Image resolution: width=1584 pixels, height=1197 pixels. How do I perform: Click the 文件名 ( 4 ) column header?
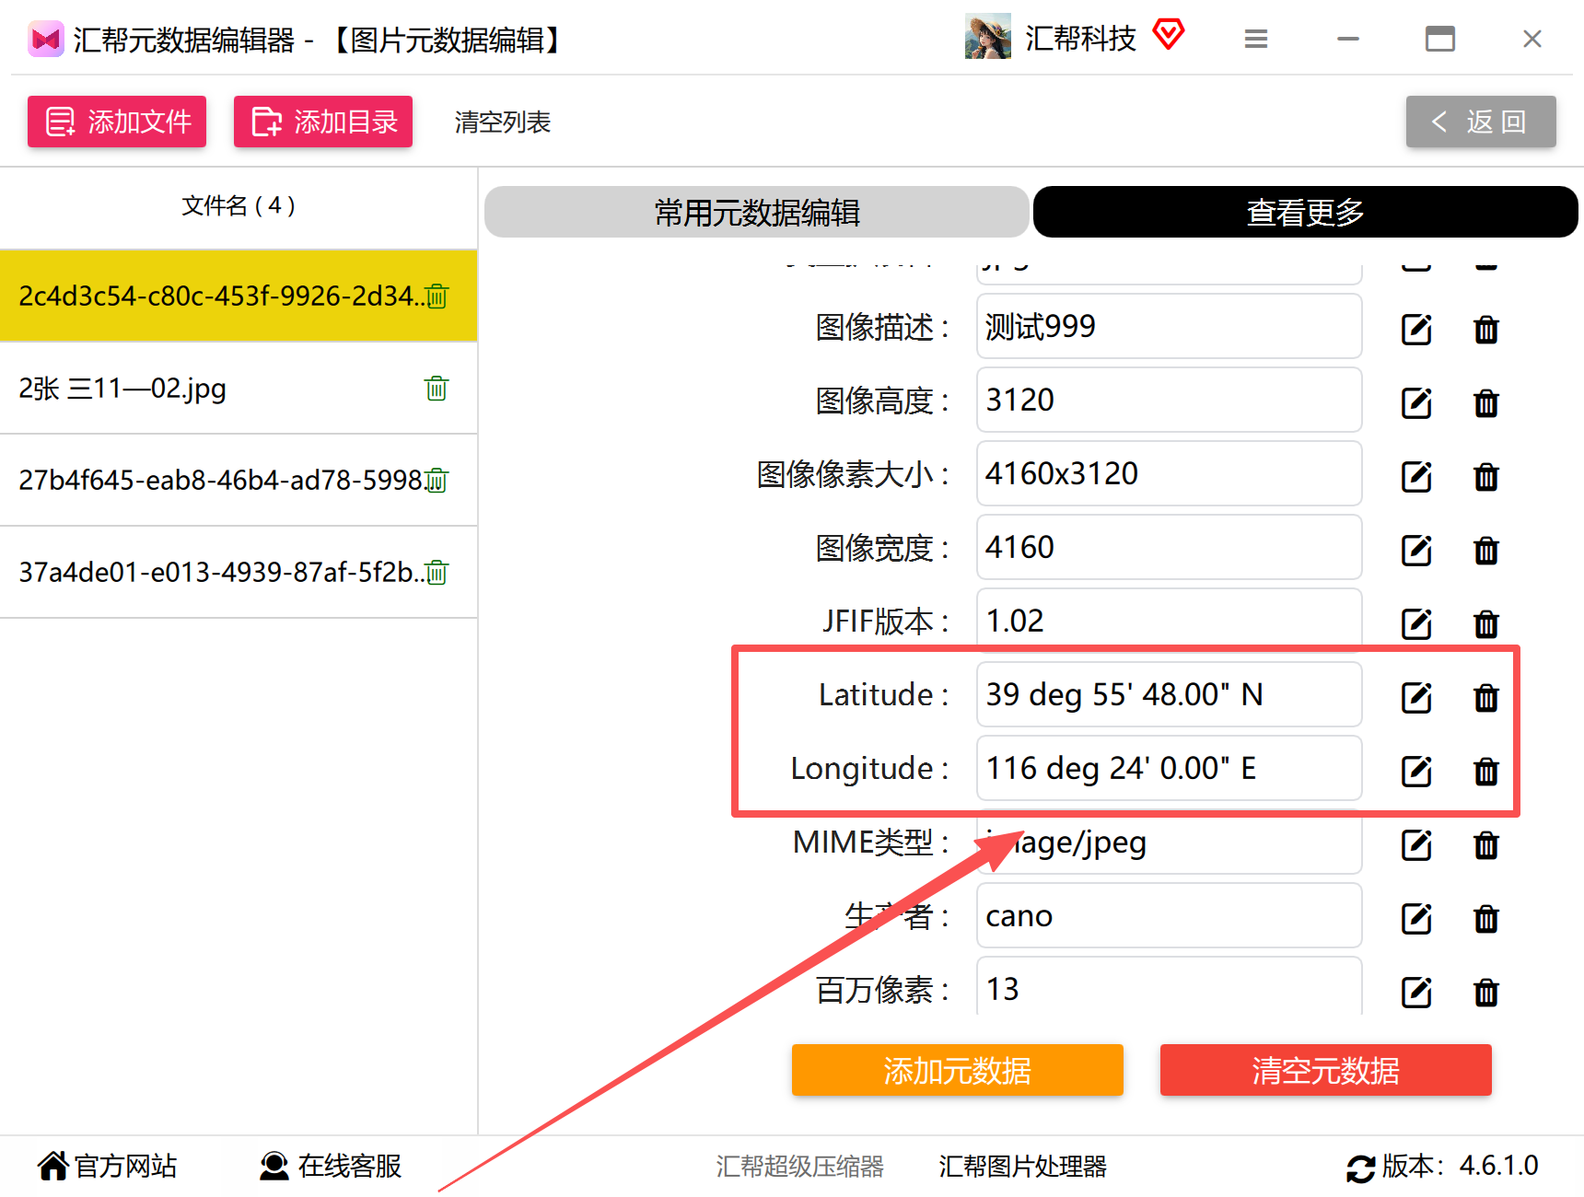(239, 205)
